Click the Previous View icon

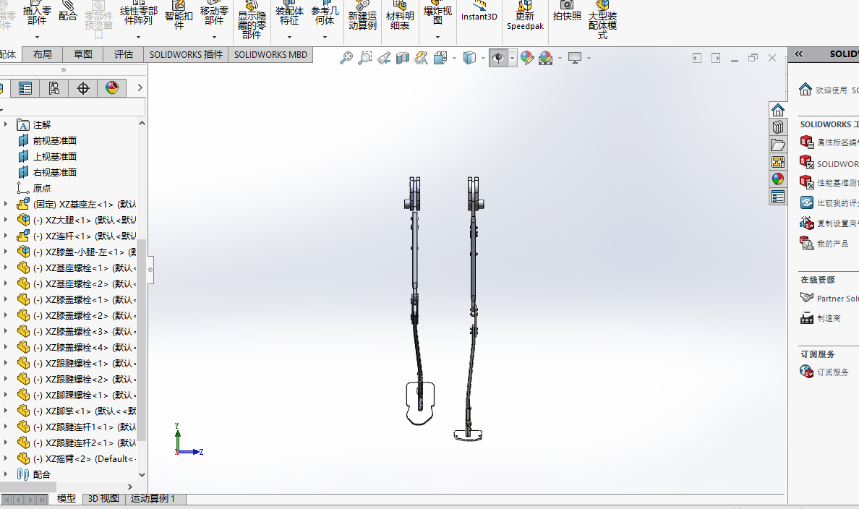[x=384, y=58]
